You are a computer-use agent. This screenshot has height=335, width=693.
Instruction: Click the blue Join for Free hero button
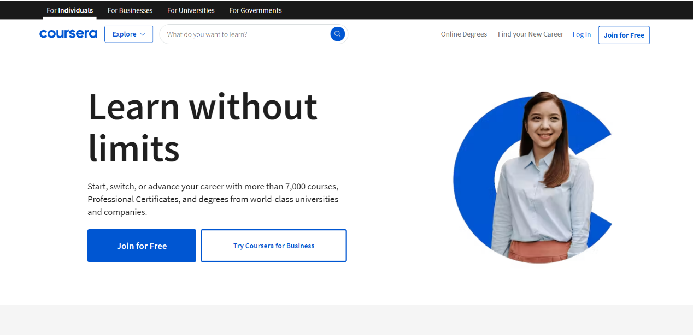142,246
